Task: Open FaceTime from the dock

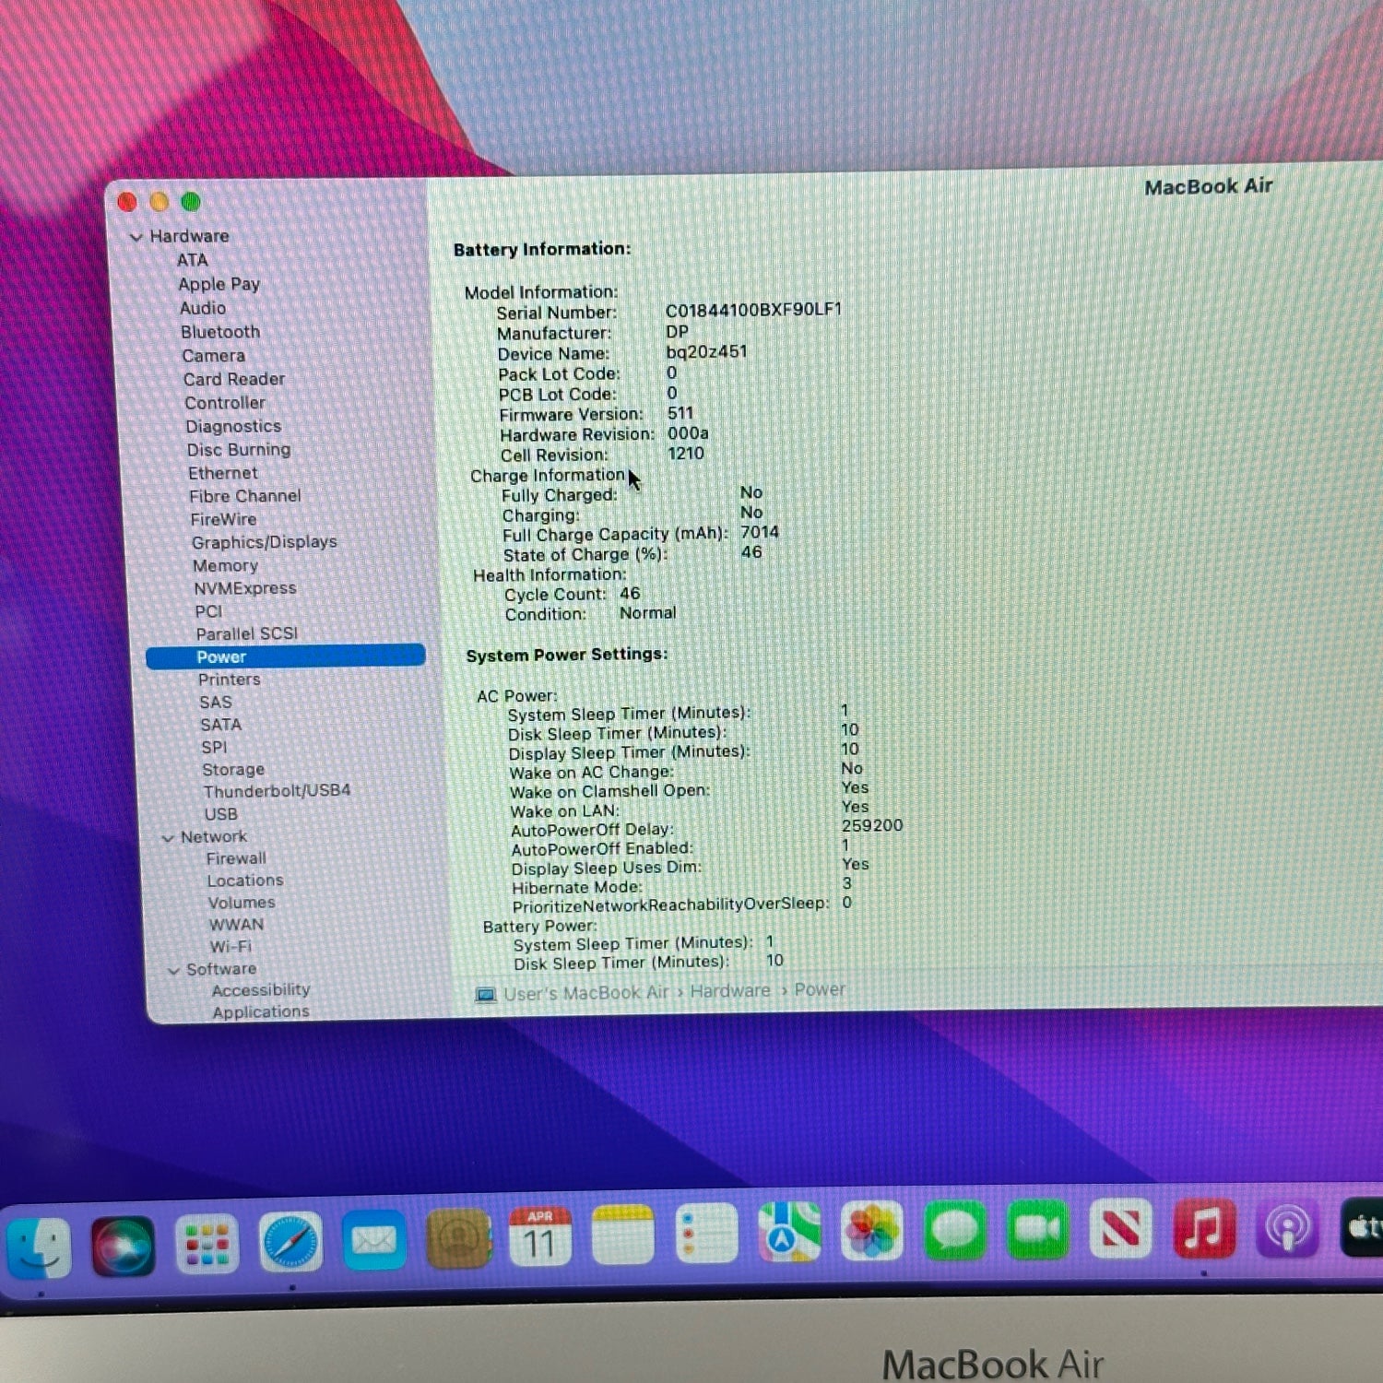Action: click(x=1038, y=1229)
